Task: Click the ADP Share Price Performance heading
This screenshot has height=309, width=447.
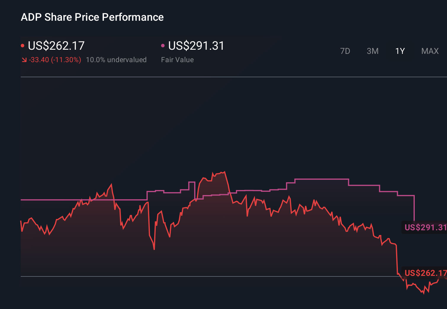Action: click(92, 17)
